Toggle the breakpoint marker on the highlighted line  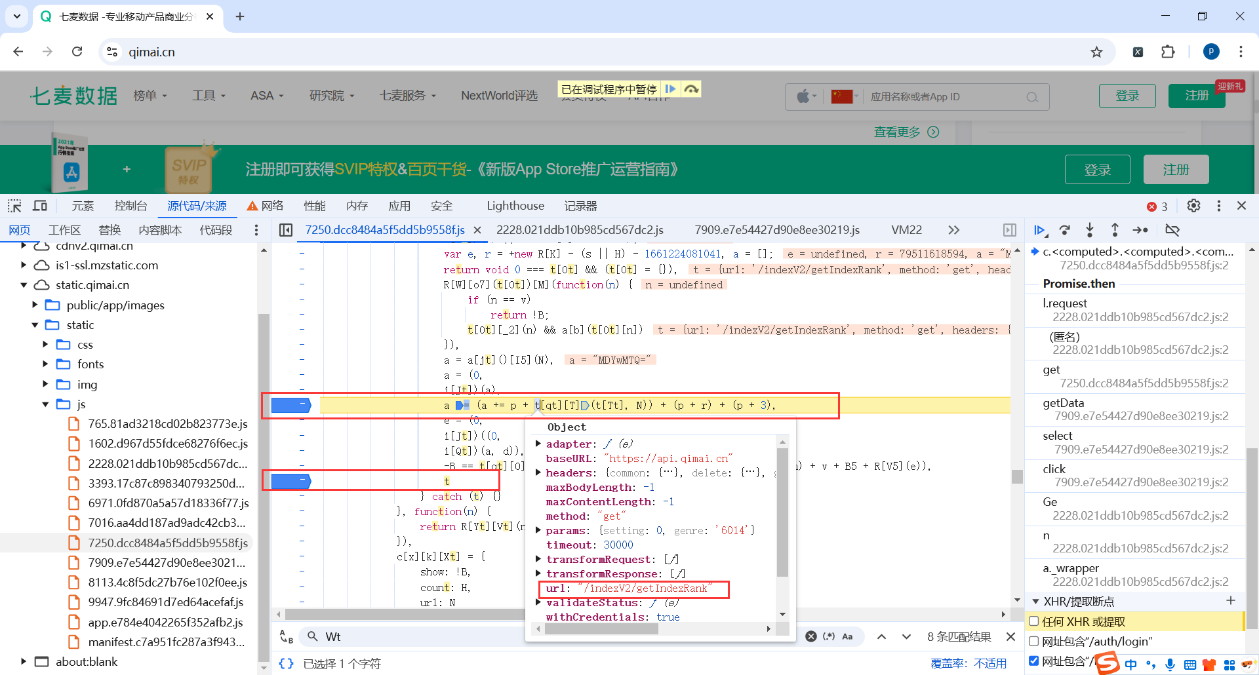tap(290, 405)
